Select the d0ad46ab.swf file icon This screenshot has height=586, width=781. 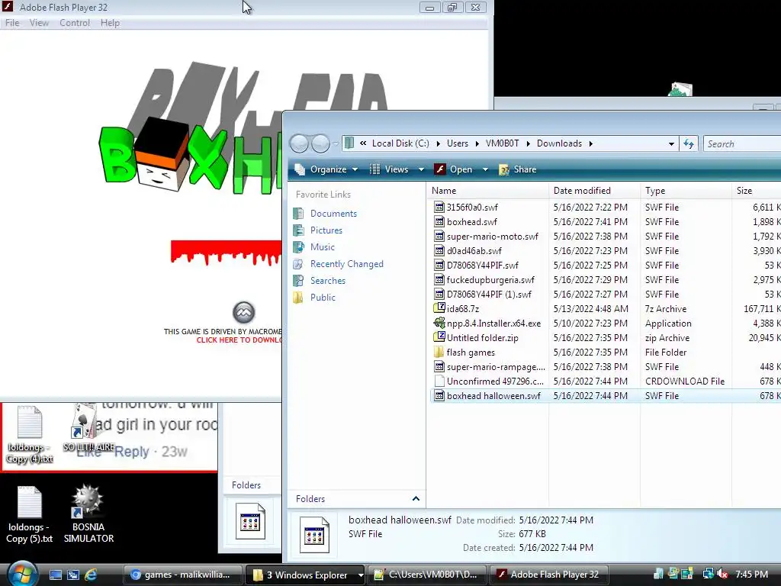[x=439, y=250]
